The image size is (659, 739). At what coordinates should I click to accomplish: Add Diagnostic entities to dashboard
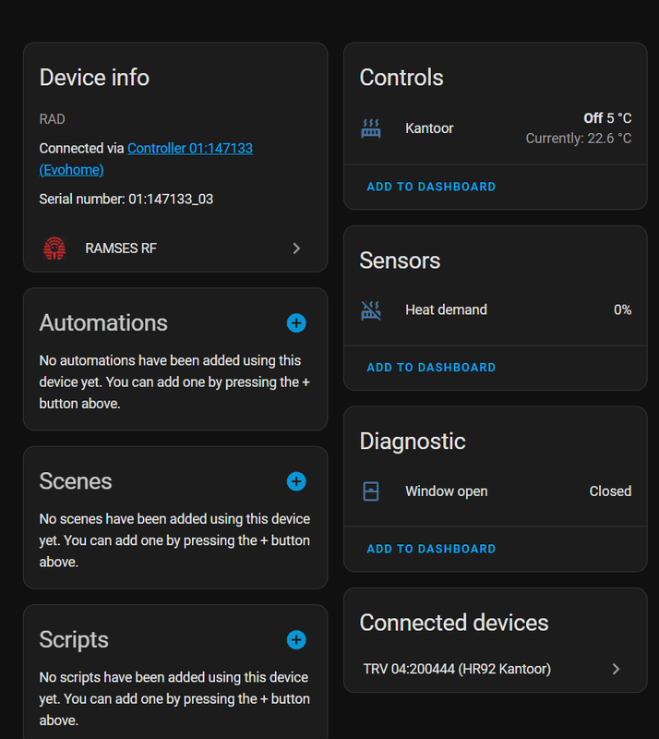(431, 549)
